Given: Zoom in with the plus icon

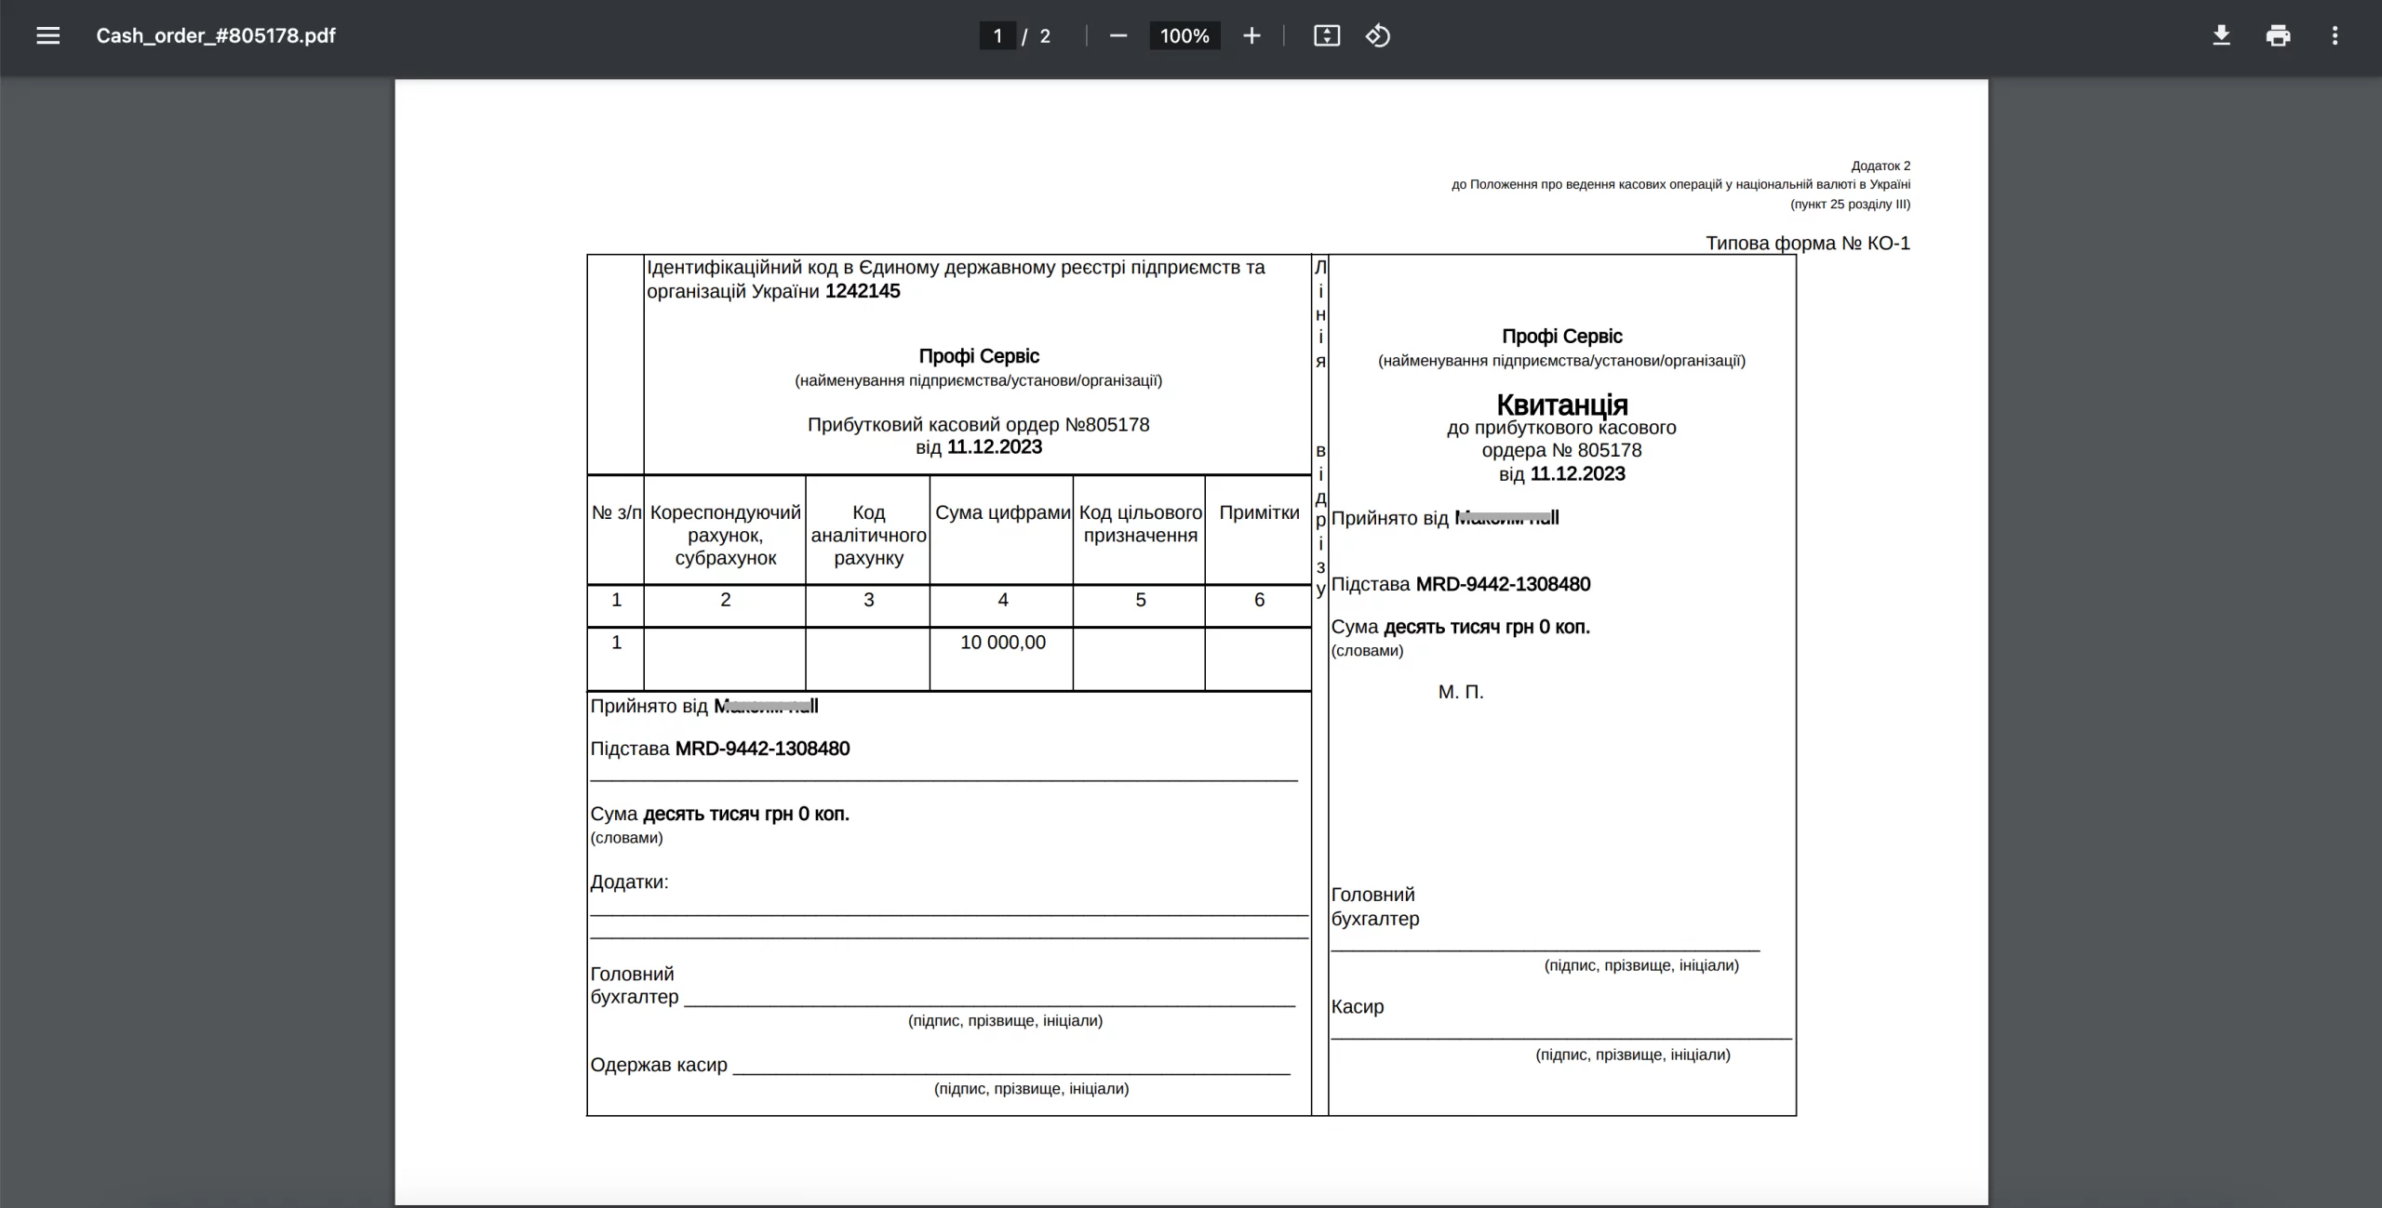Looking at the screenshot, I should [1251, 35].
